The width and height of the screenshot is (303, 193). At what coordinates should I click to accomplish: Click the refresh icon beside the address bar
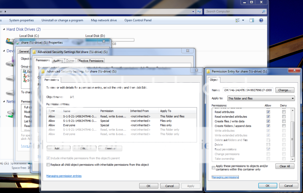(199, 12)
